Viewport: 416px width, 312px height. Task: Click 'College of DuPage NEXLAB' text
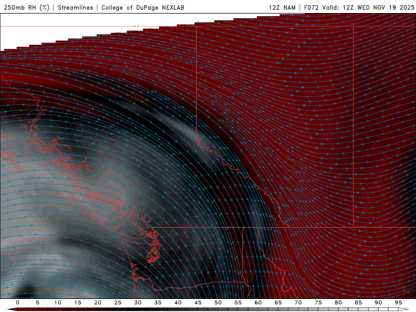(142, 7)
